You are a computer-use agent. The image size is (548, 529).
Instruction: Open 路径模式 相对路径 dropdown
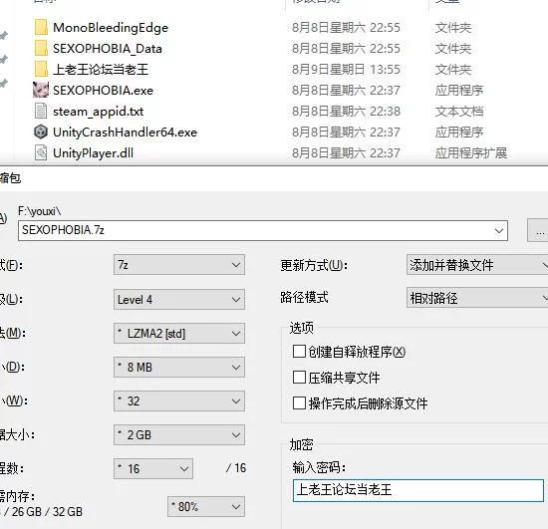(x=477, y=298)
